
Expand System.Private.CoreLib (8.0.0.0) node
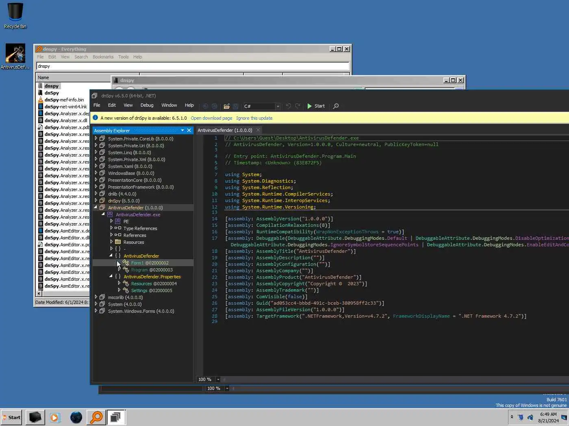click(96, 138)
